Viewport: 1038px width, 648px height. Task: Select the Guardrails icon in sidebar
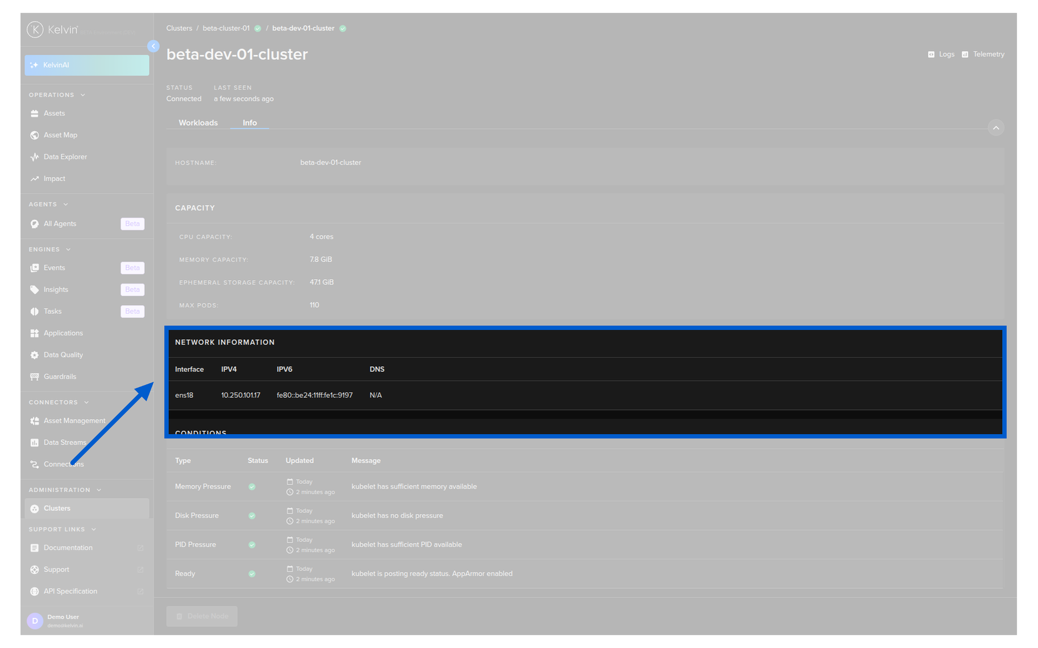tap(35, 376)
